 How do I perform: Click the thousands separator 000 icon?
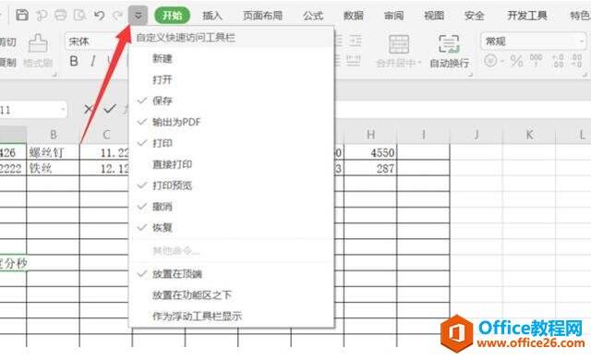[536, 60]
